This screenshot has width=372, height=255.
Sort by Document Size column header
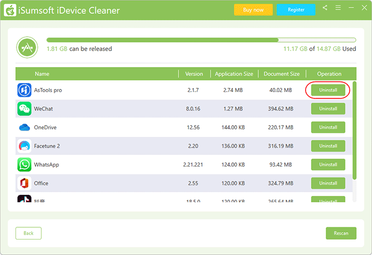point(282,74)
